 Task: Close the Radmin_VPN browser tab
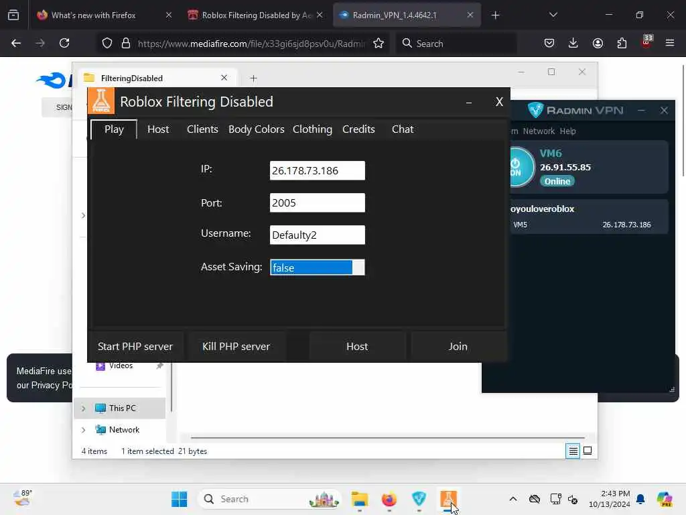(470, 15)
